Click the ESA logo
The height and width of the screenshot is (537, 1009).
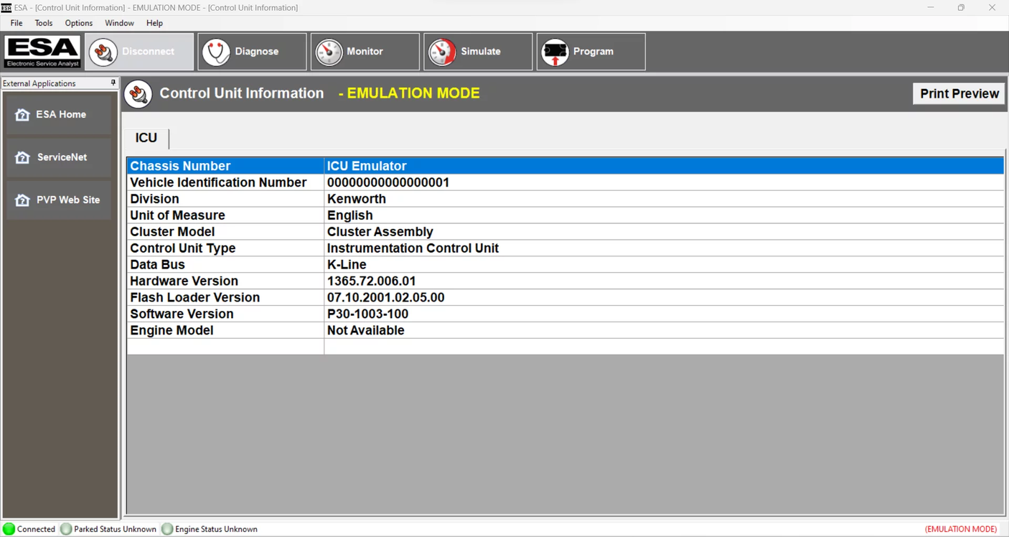[x=42, y=51]
